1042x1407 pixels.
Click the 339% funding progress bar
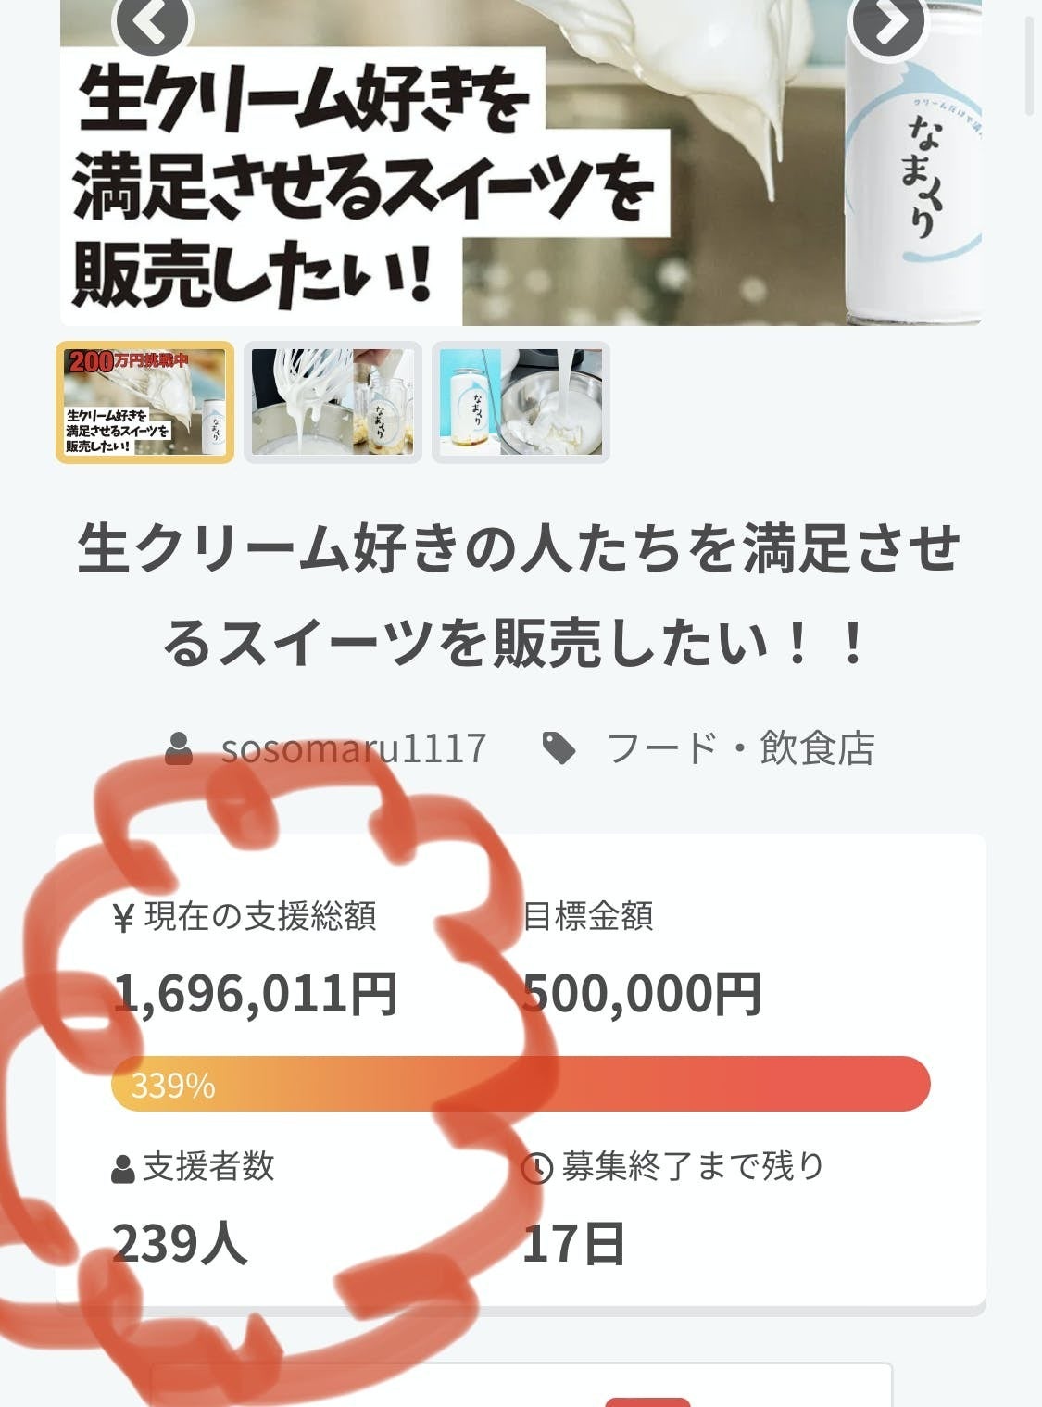pos(521,1084)
